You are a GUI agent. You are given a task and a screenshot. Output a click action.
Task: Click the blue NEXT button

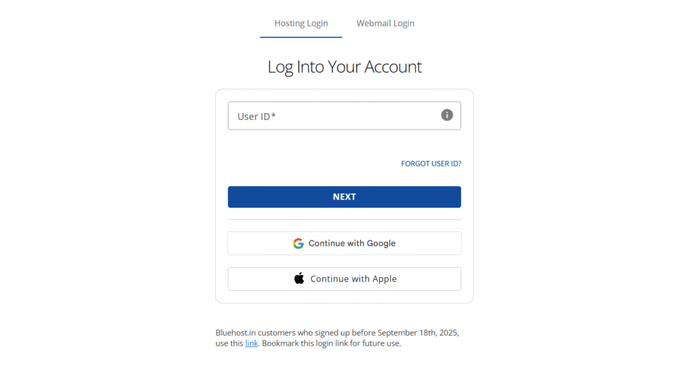[x=344, y=197]
